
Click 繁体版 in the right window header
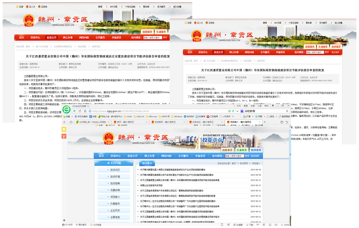pyautogui.click(x=309, y=23)
